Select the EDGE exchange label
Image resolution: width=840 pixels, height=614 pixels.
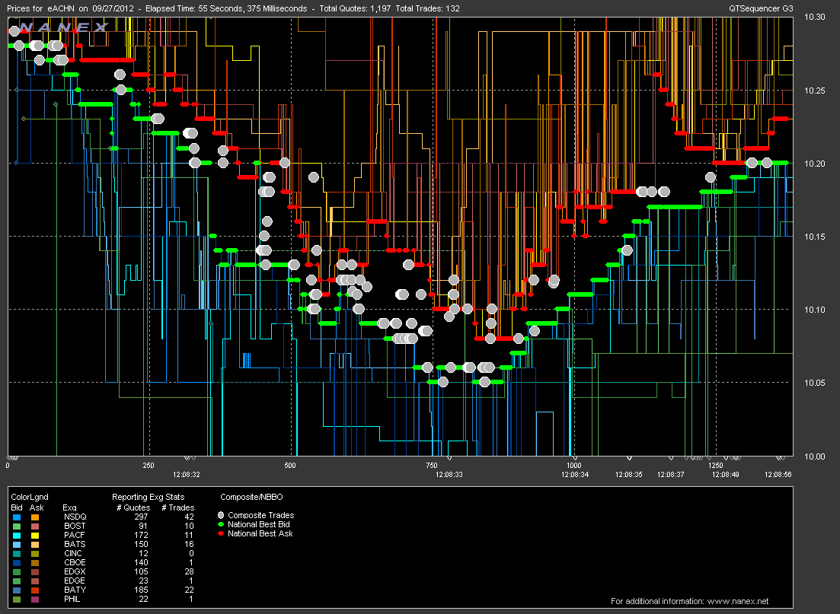pos(75,581)
